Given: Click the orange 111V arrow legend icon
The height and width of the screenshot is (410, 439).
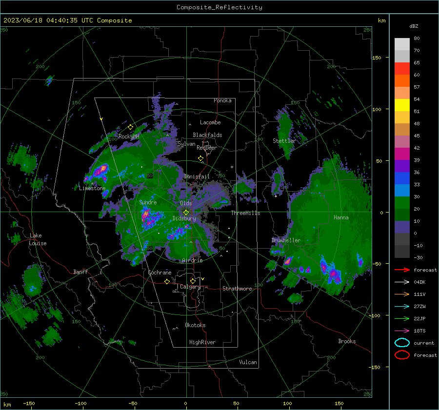Looking at the screenshot, I should pos(402,294).
